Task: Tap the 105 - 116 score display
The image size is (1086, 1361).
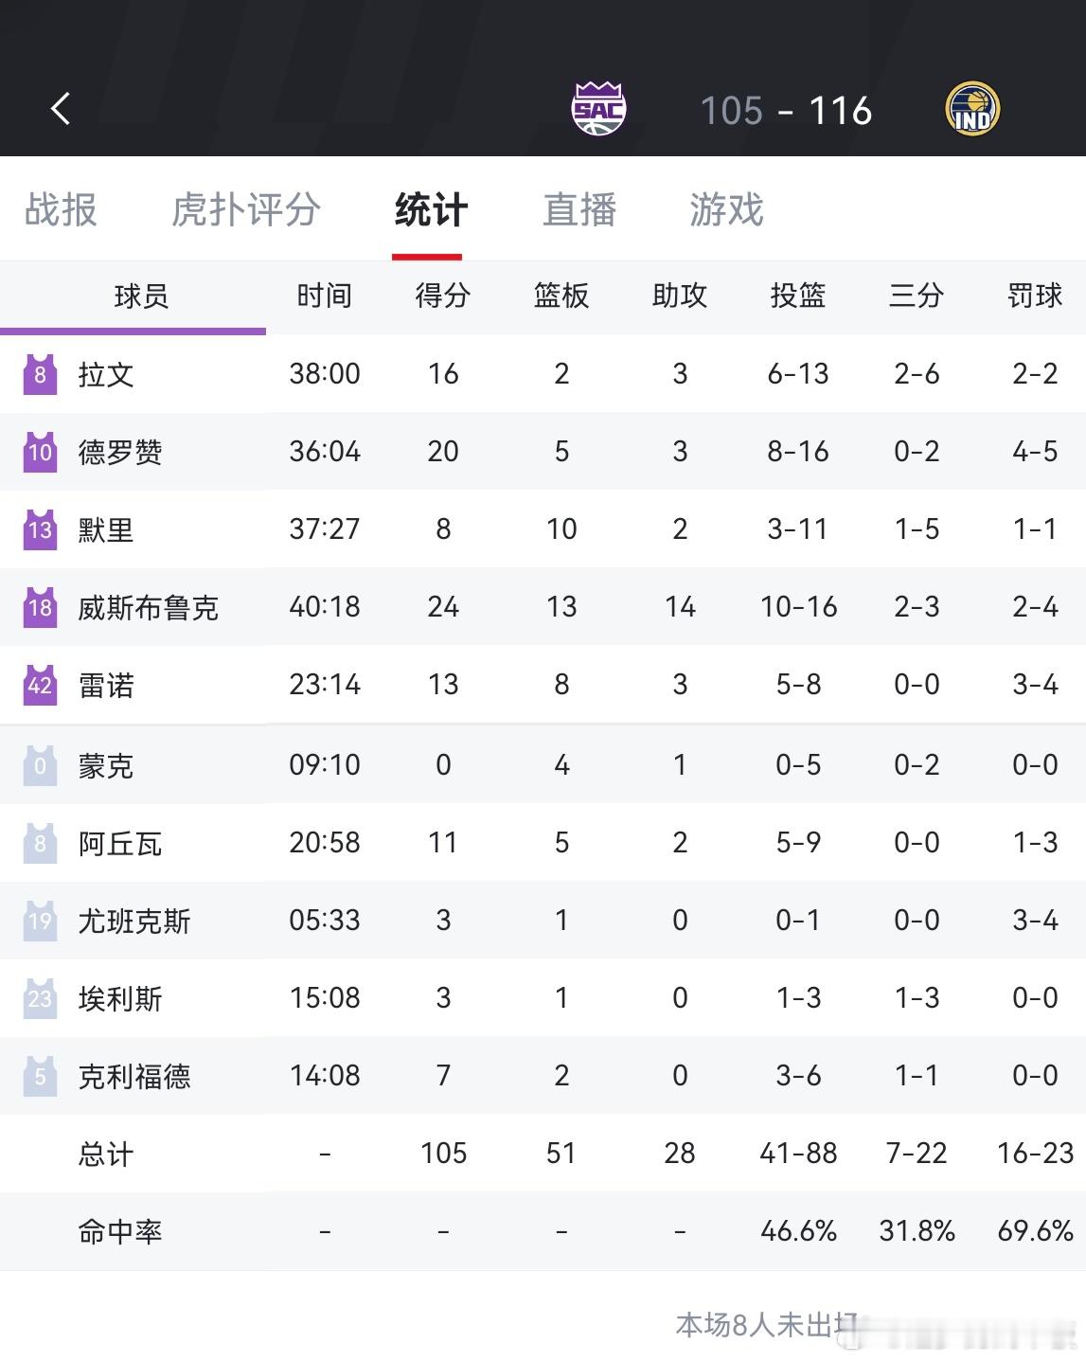Action: tap(786, 111)
